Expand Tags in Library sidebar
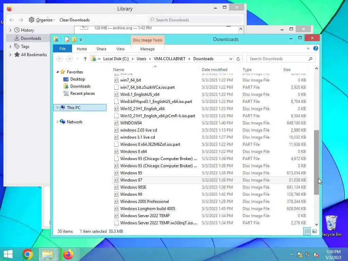 [10, 46]
